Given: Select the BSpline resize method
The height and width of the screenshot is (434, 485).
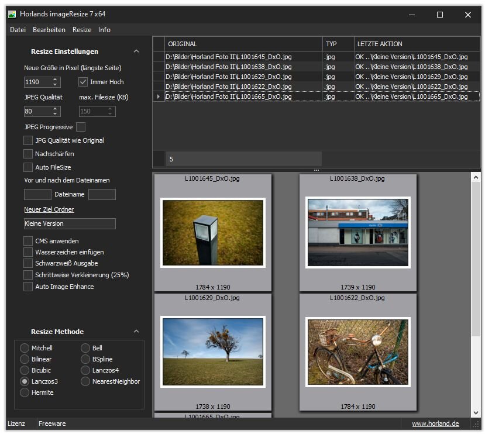Looking at the screenshot, I should pos(85,359).
